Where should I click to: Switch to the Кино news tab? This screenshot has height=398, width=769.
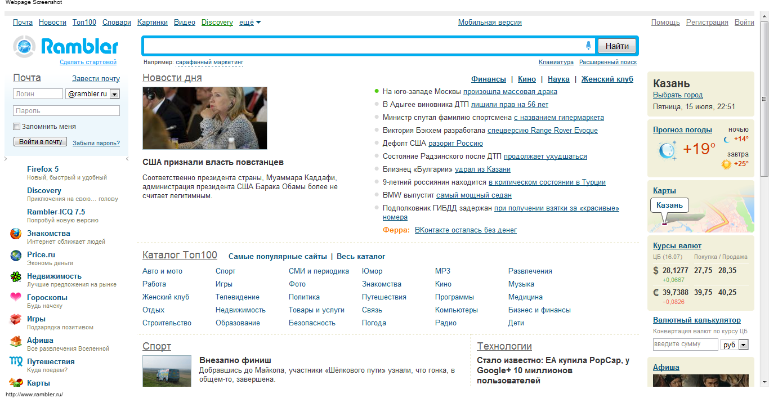coord(527,79)
